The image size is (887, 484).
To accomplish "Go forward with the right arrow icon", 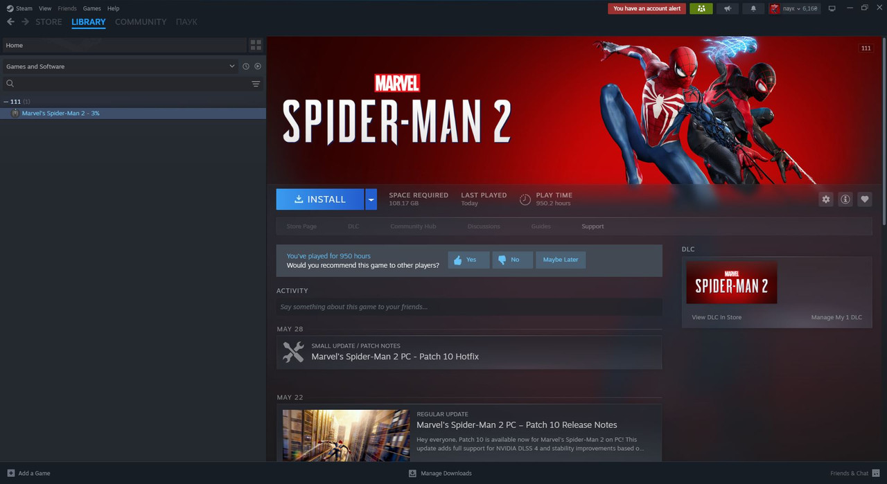I will (x=25, y=22).
